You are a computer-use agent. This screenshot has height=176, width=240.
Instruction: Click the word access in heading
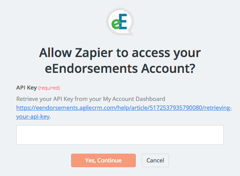tap(151, 53)
